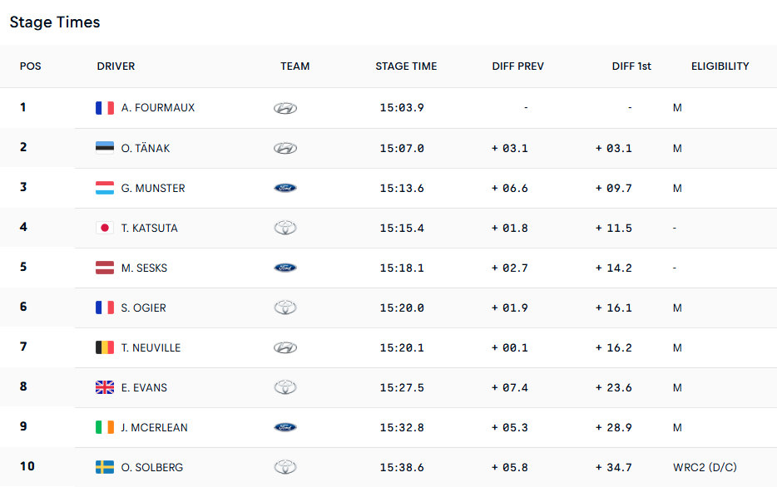Click the Latvian flag next to M. Sesks

(105, 268)
